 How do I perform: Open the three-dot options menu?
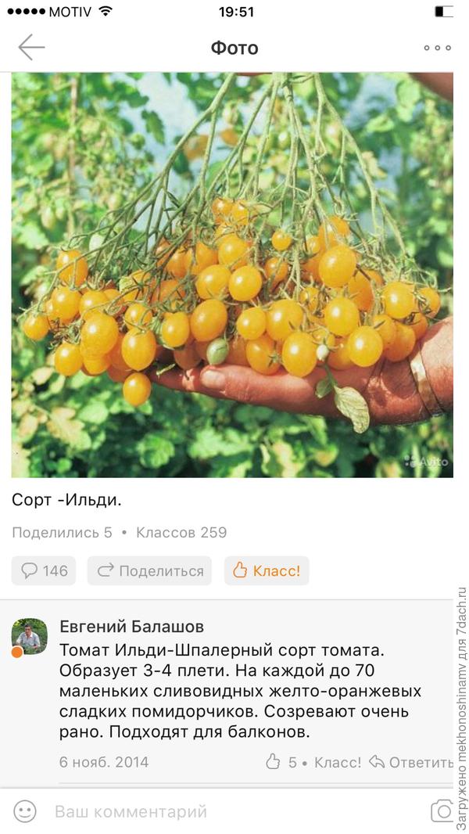pyautogui.click(x=437, y=48)
